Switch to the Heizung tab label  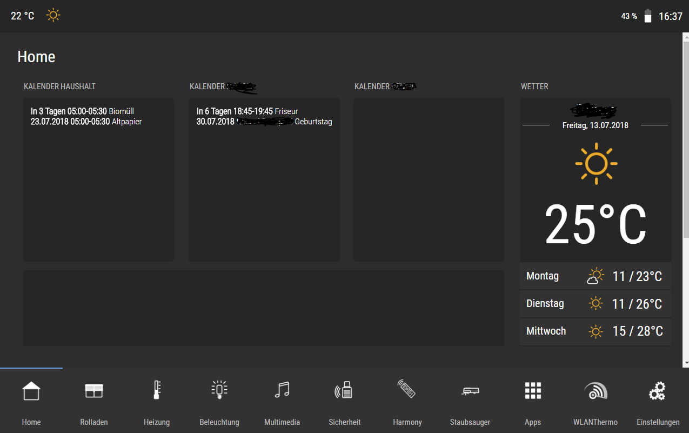[x=157, y=422]
